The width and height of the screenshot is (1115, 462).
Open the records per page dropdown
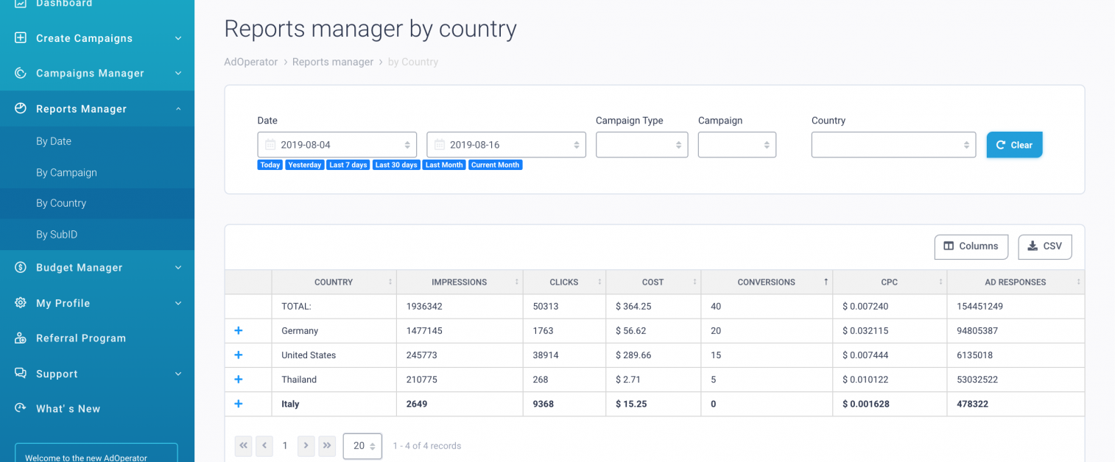[x=362, y=446]
